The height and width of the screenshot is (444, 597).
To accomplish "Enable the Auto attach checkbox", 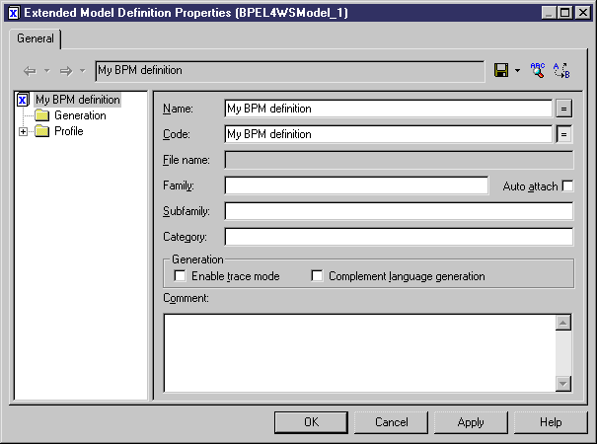I will pos(567,185).
